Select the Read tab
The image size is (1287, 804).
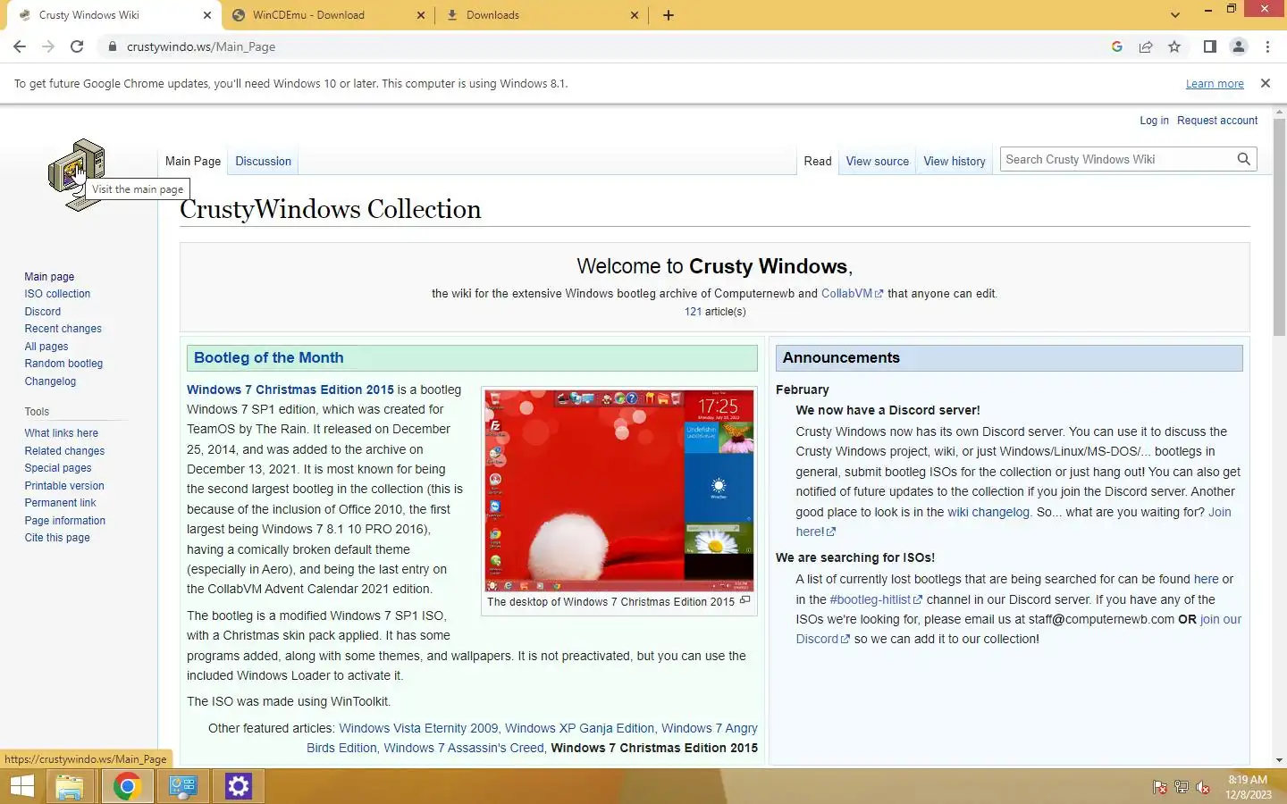click(817, 161)
